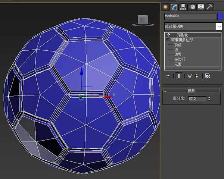Select the 边界 sub-object level
The height and width of the screenshot is (179, 224).
click(x=178, y=54)
